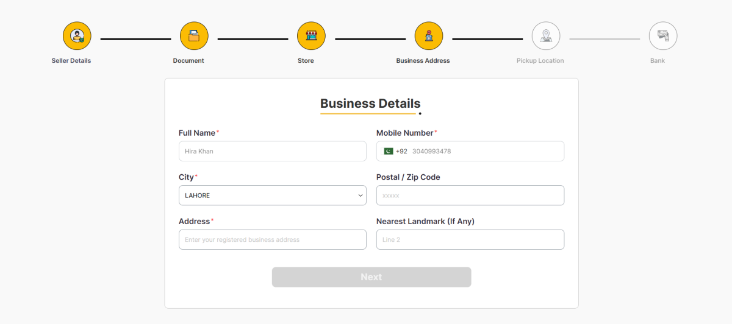Click the Nearest Landmark input field
Viewport: 732px width, 324px height.
coord(470,239)
